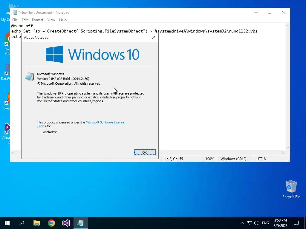
Task: Close the Notepad window
Action: click(x=283, y=12)
